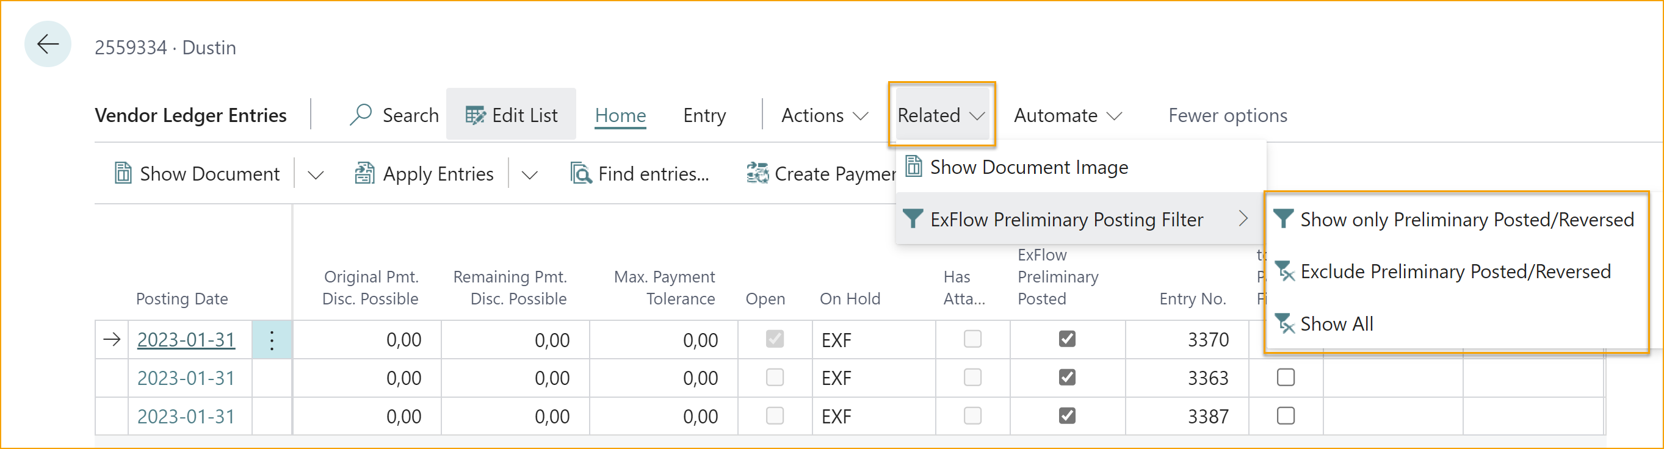Click the Find entries icon
1664x449 pixels.
(581, 173)
